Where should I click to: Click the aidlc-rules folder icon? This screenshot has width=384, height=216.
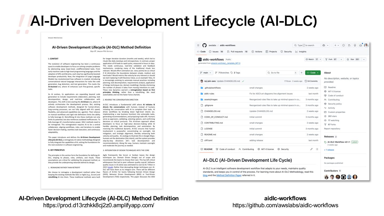tap(202, 94)
